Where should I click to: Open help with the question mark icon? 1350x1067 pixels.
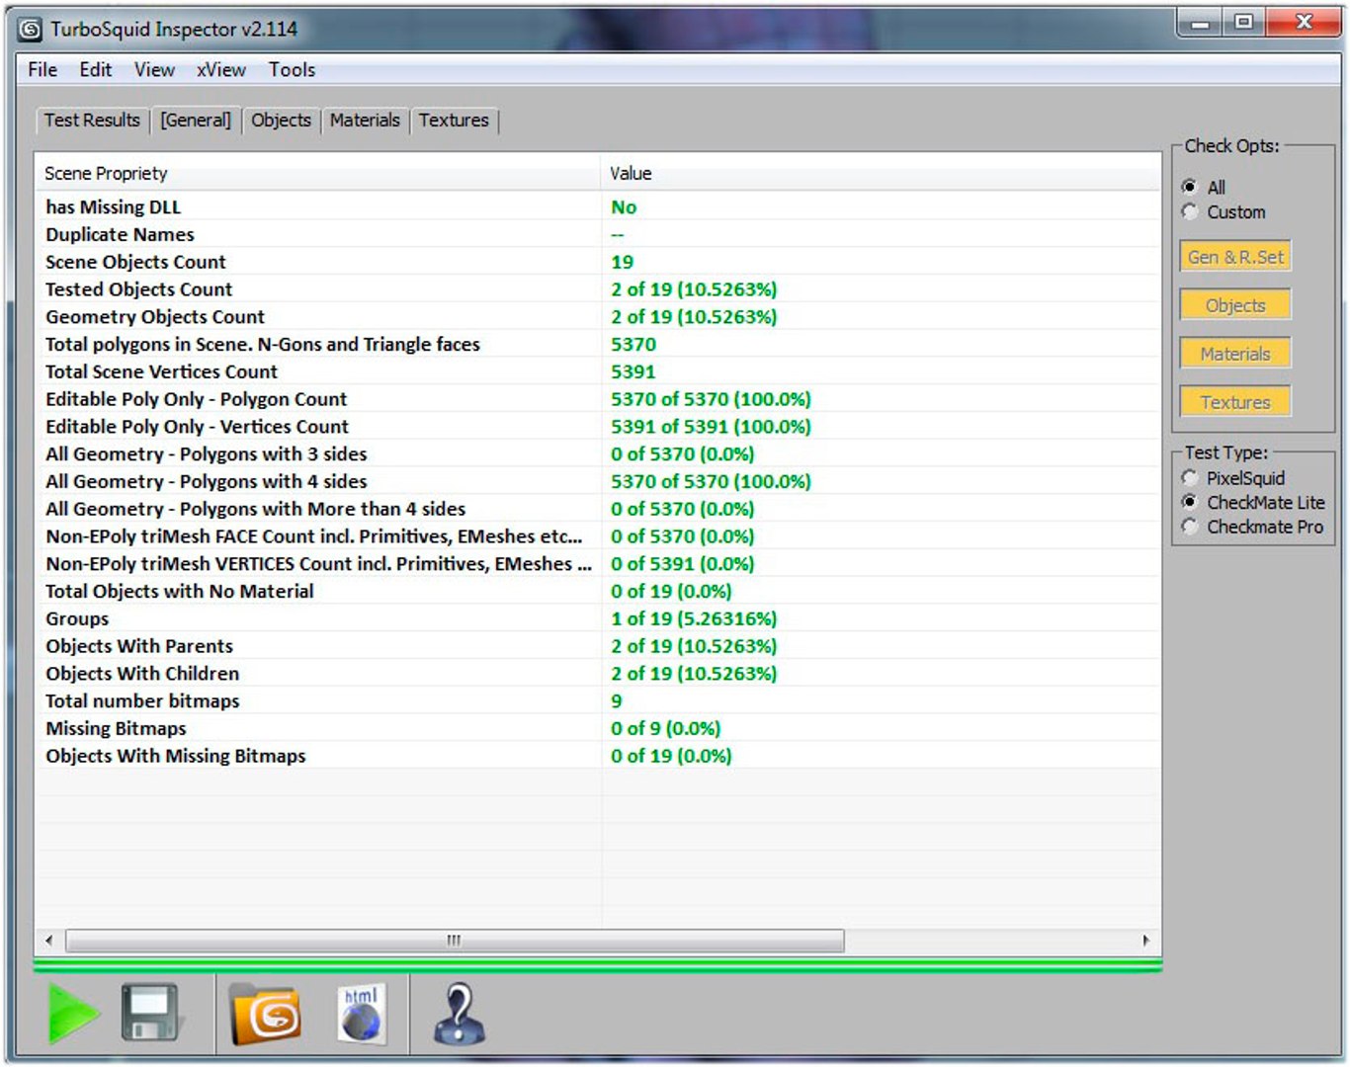(x=459, y=1014)
